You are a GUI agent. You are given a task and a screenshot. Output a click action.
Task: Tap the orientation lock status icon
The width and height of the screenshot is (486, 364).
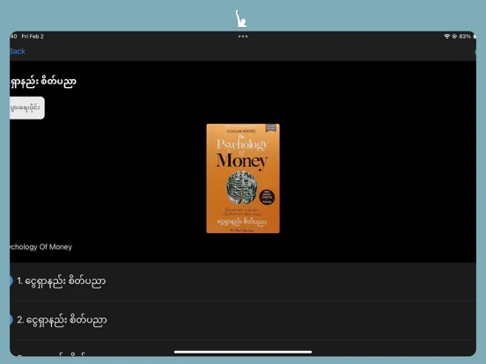click(454, 36)
